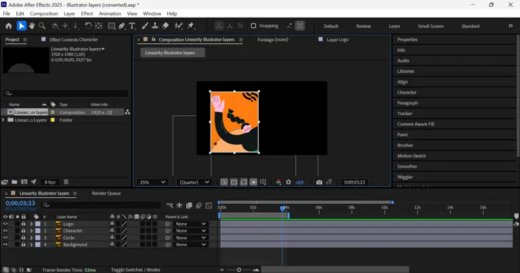
Task: Select the Pan Behind anchor point tool
Action: click(x=99, y=26)
